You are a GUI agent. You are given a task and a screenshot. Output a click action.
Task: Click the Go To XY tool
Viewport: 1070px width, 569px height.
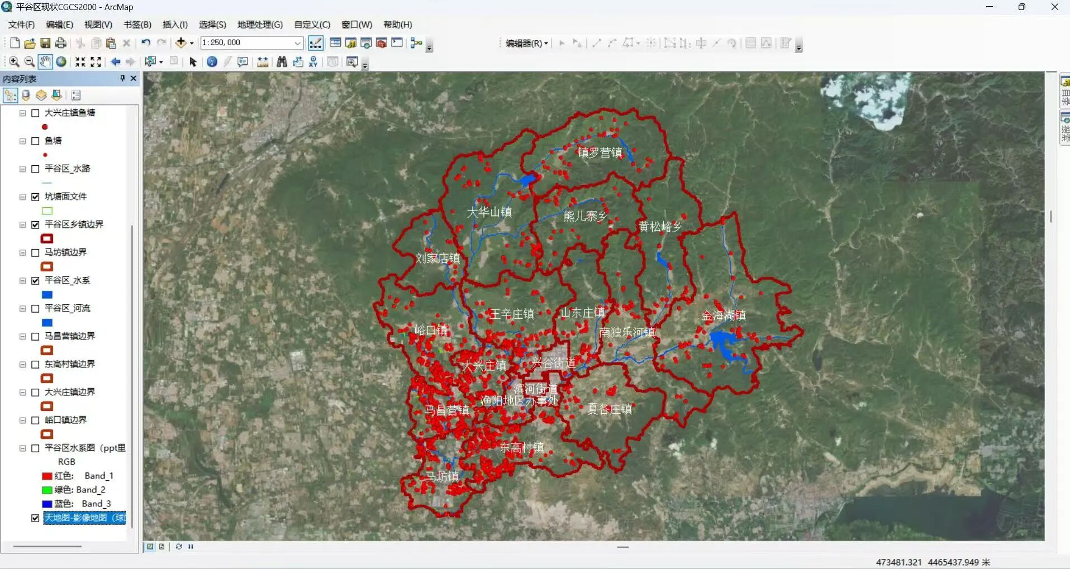coord(313,62)
